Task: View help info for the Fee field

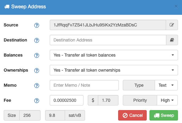Action: pos(37,101)
